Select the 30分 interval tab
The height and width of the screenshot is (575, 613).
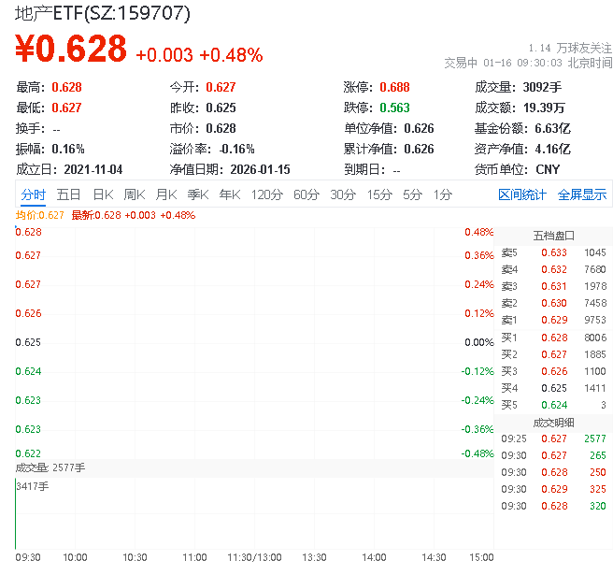343,194
